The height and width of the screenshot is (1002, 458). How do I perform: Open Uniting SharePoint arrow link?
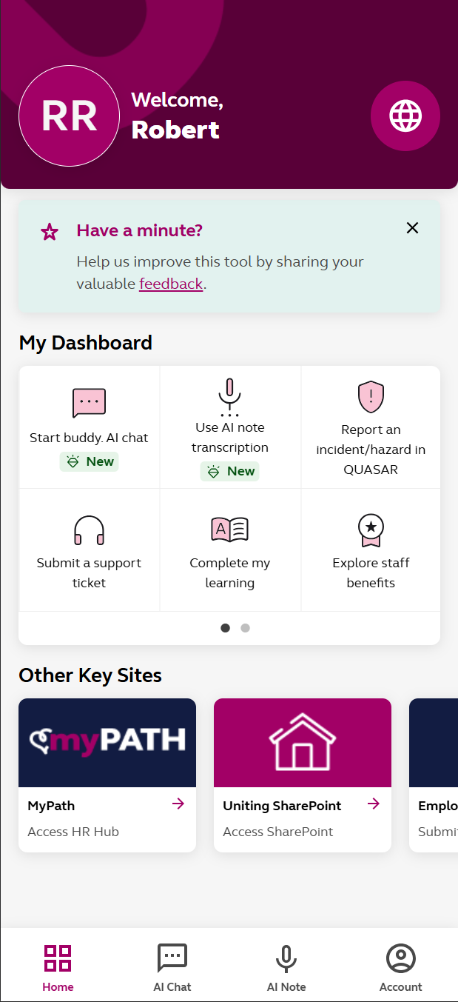click(374, 804)
